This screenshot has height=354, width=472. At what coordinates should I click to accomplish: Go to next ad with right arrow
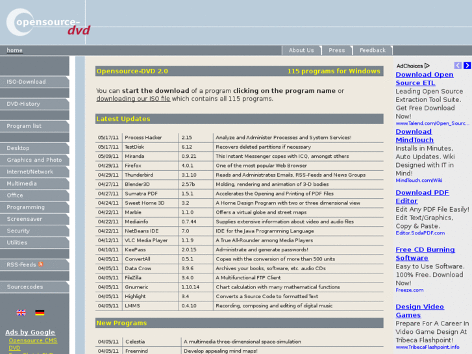point(467,66)
